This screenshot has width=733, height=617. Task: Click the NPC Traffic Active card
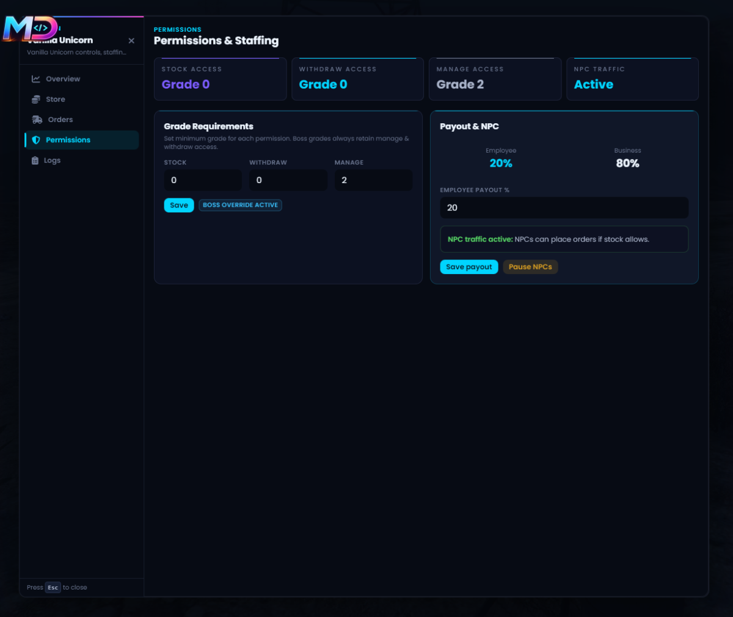tap(632, 79)
